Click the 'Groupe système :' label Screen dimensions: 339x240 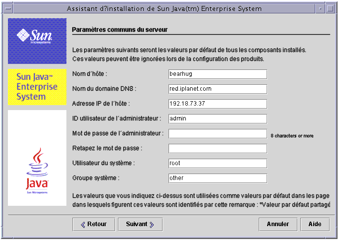coord(96,178)
